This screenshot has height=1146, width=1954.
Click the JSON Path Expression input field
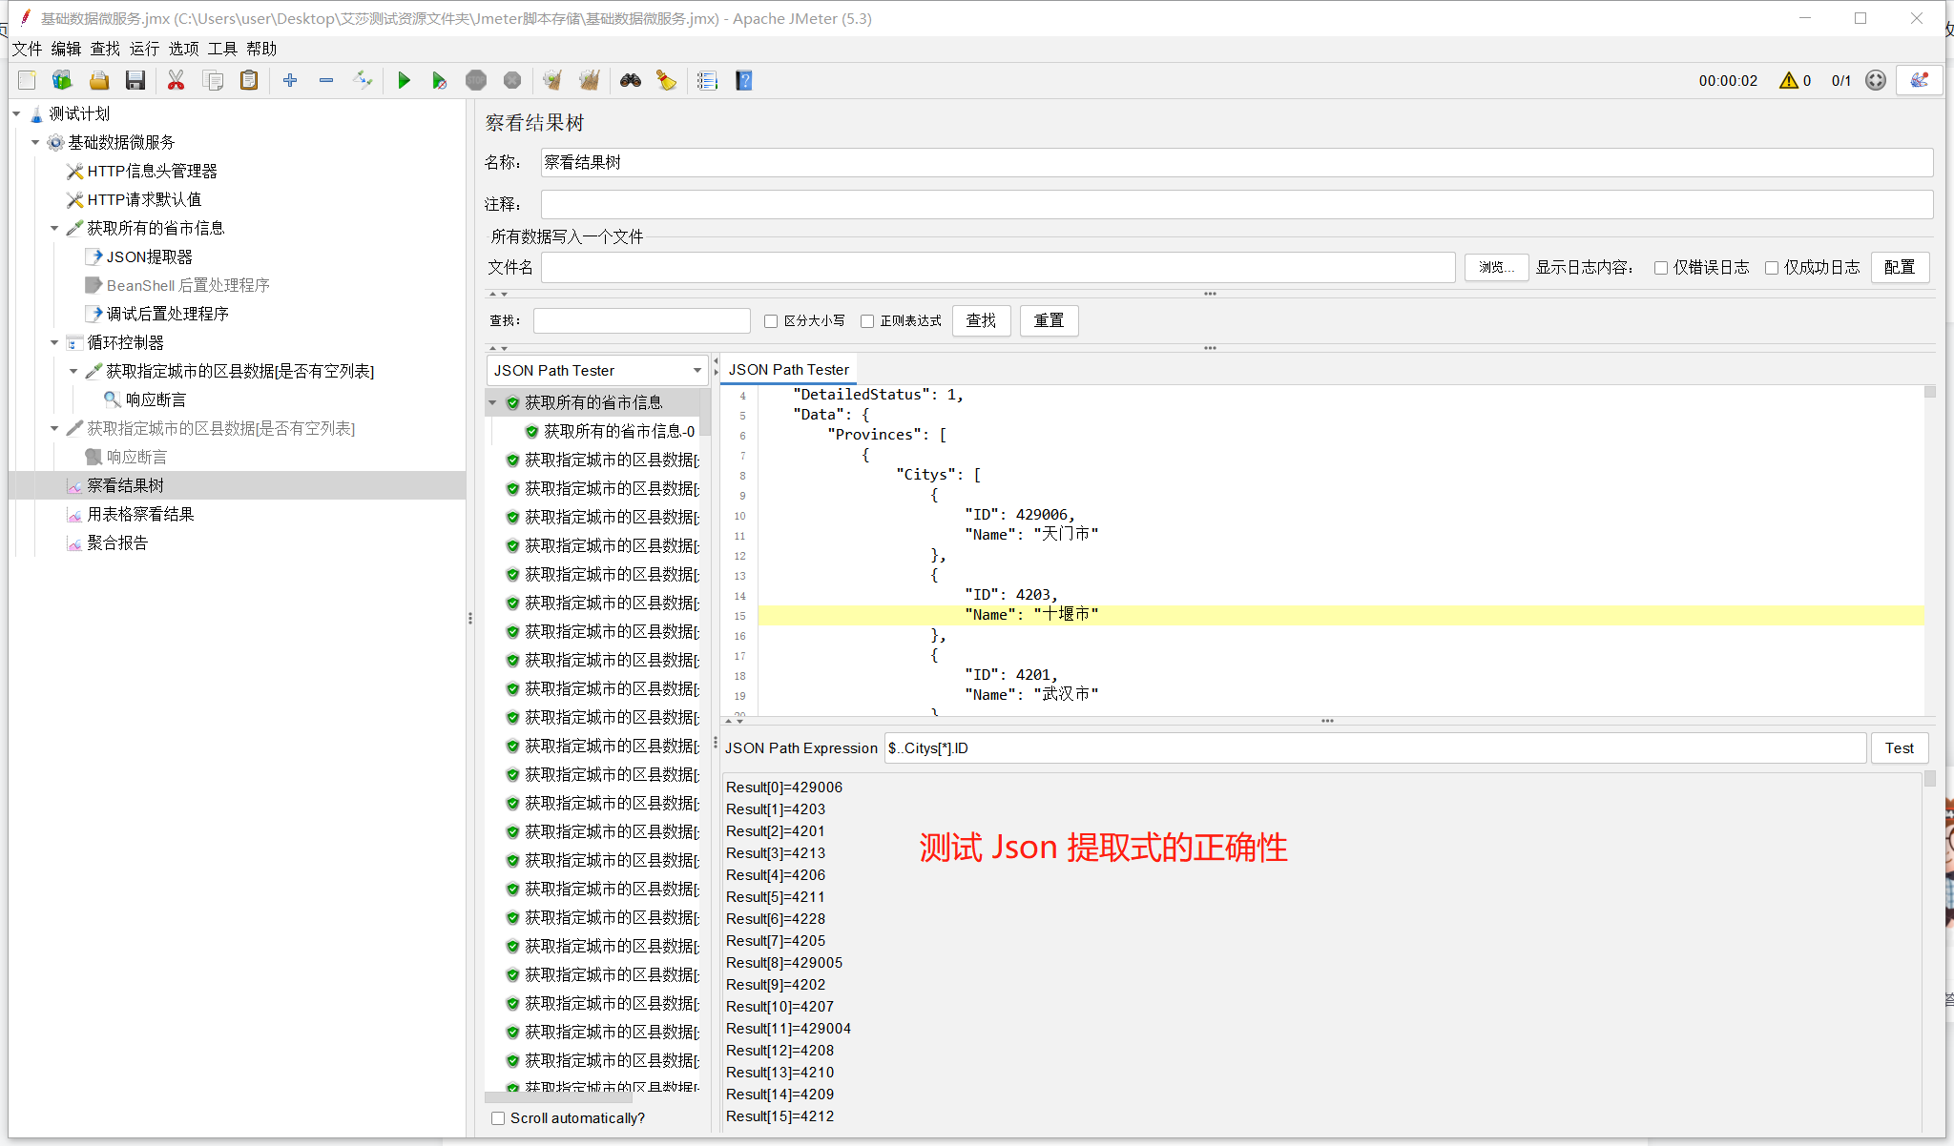[x=1374, y=748]
